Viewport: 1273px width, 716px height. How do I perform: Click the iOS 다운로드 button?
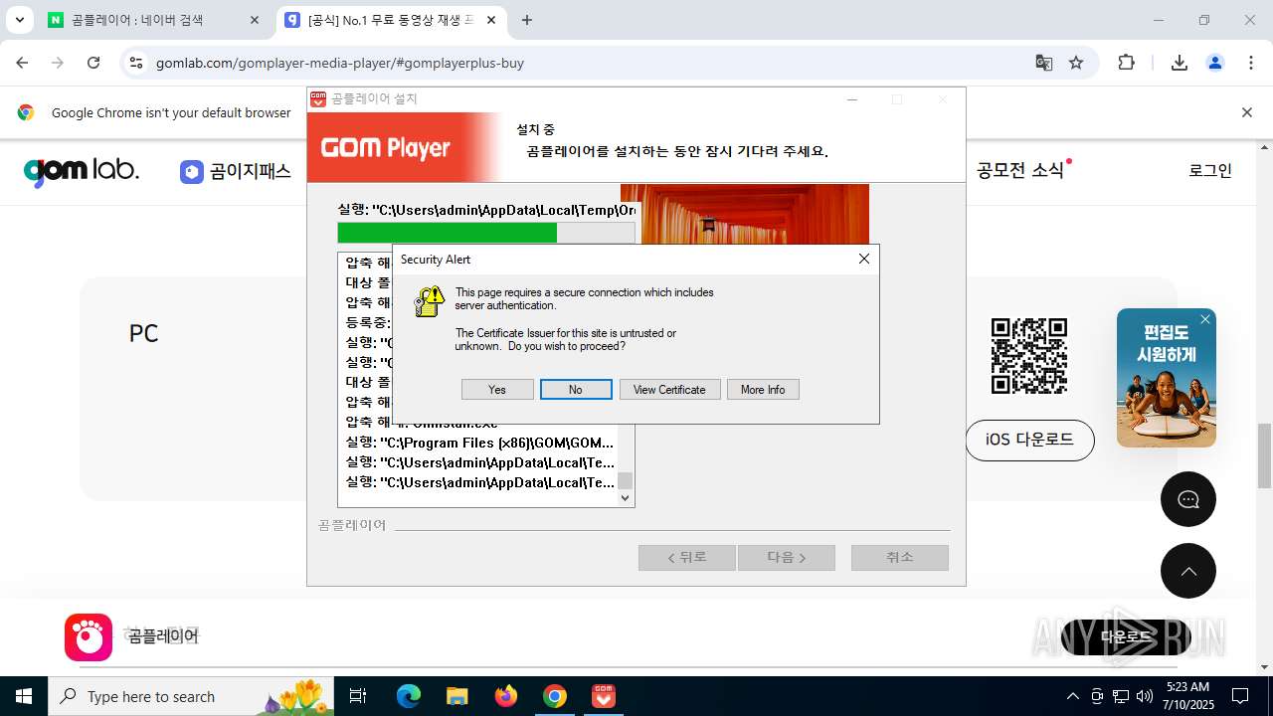(1029, 440)
